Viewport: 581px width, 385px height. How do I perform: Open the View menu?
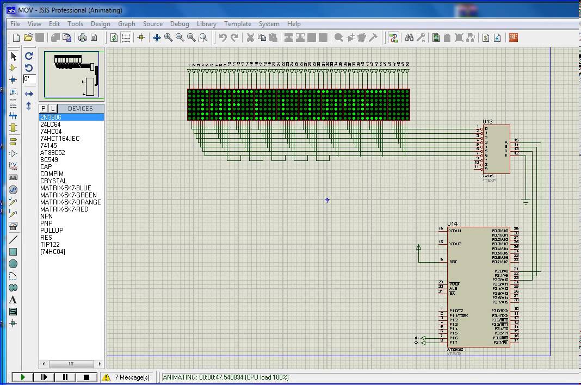tap(34, 24)
